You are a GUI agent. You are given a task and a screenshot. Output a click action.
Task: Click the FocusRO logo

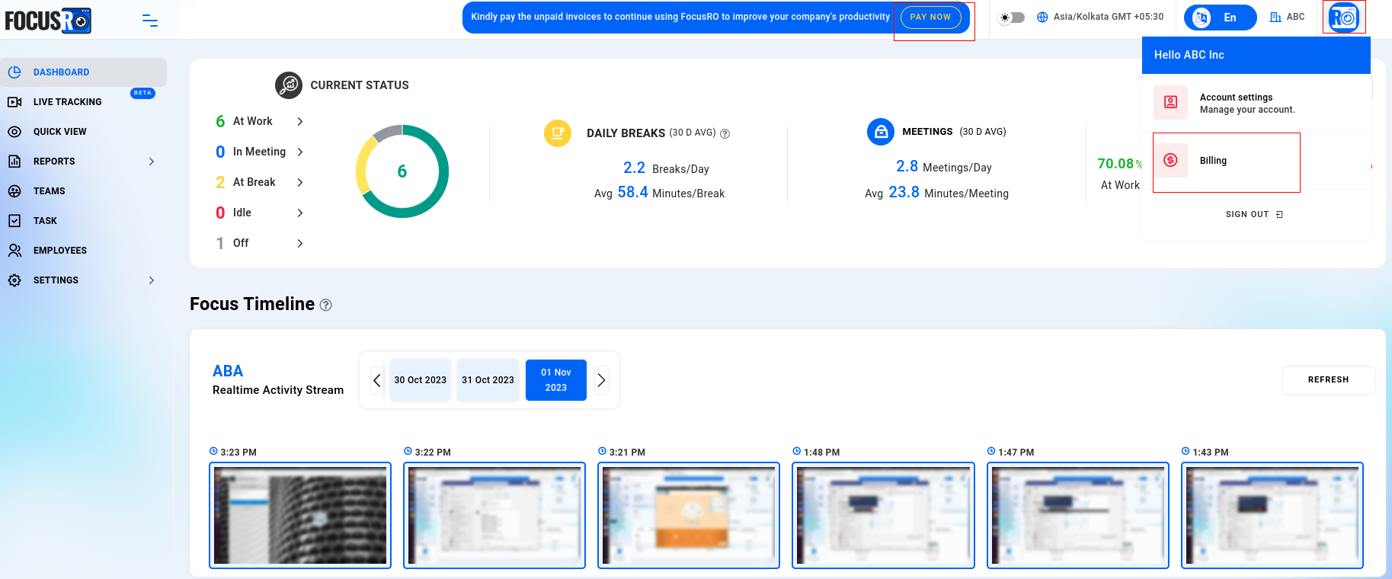tap(48, 21)
